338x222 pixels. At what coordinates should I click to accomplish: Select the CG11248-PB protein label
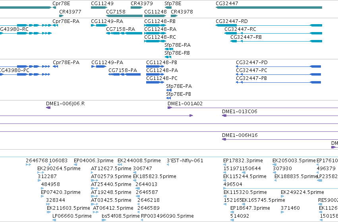[x=162, y=63]
